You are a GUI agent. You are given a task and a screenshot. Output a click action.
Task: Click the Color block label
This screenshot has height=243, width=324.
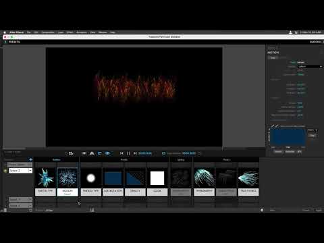[x=157, y=192]
